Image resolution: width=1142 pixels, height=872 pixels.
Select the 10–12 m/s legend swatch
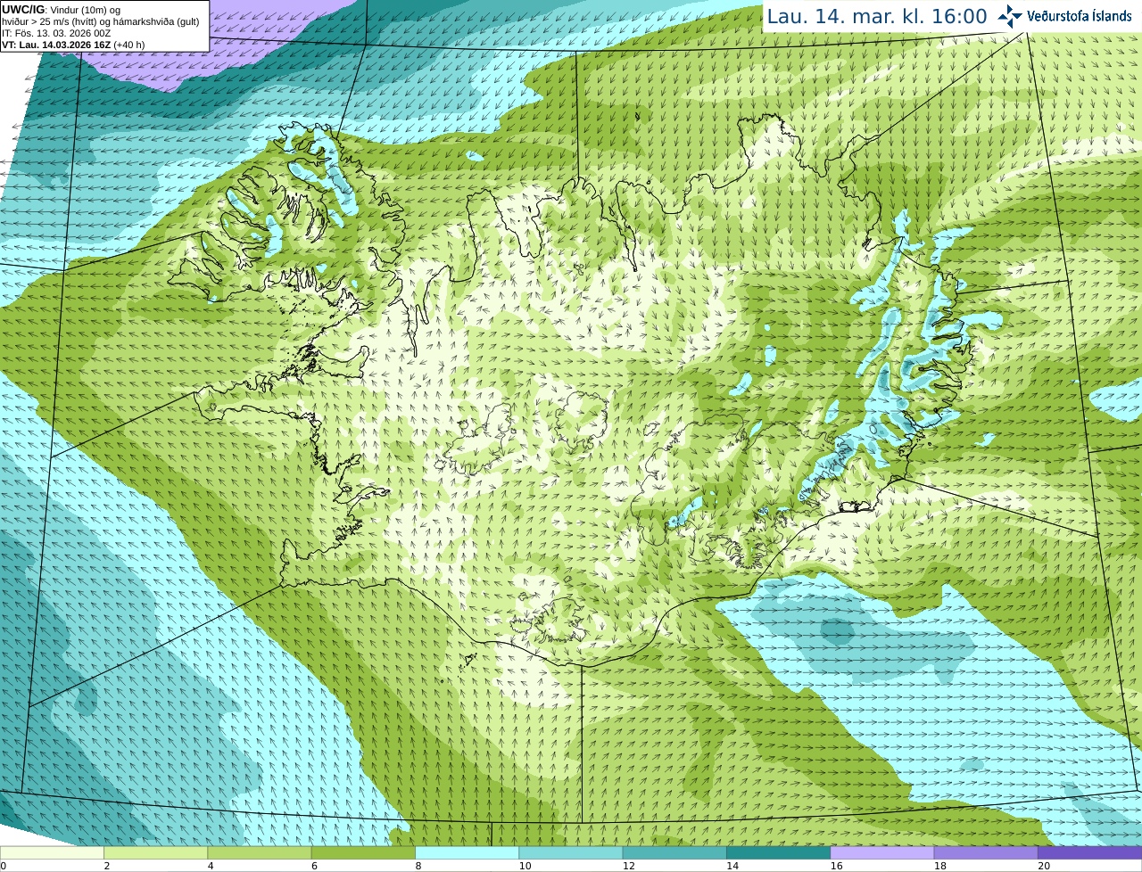(571, 853)
